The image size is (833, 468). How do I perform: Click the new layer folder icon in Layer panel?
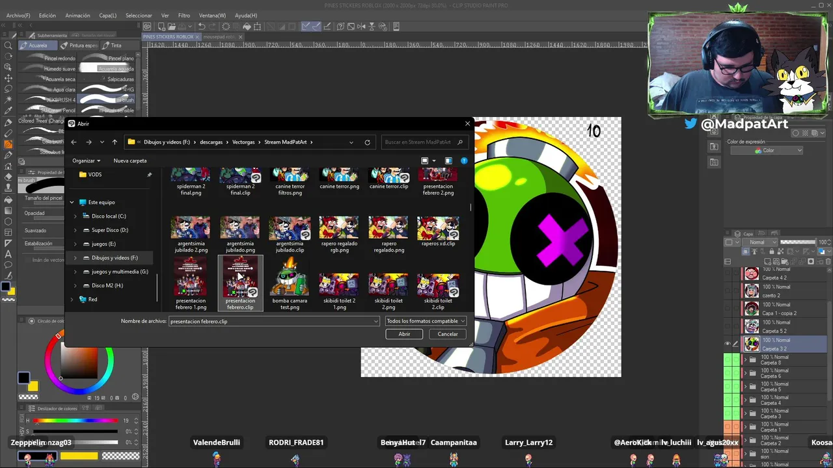coord(784,261)
